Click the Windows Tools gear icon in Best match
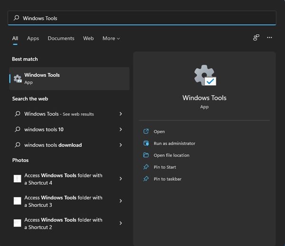 coord(18,79)
